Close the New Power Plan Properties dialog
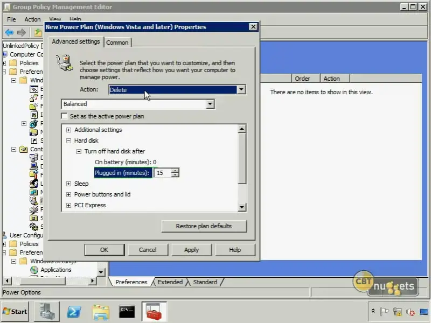Image resolution: width=431 pixels, height=323 pixels. [253, 26]
